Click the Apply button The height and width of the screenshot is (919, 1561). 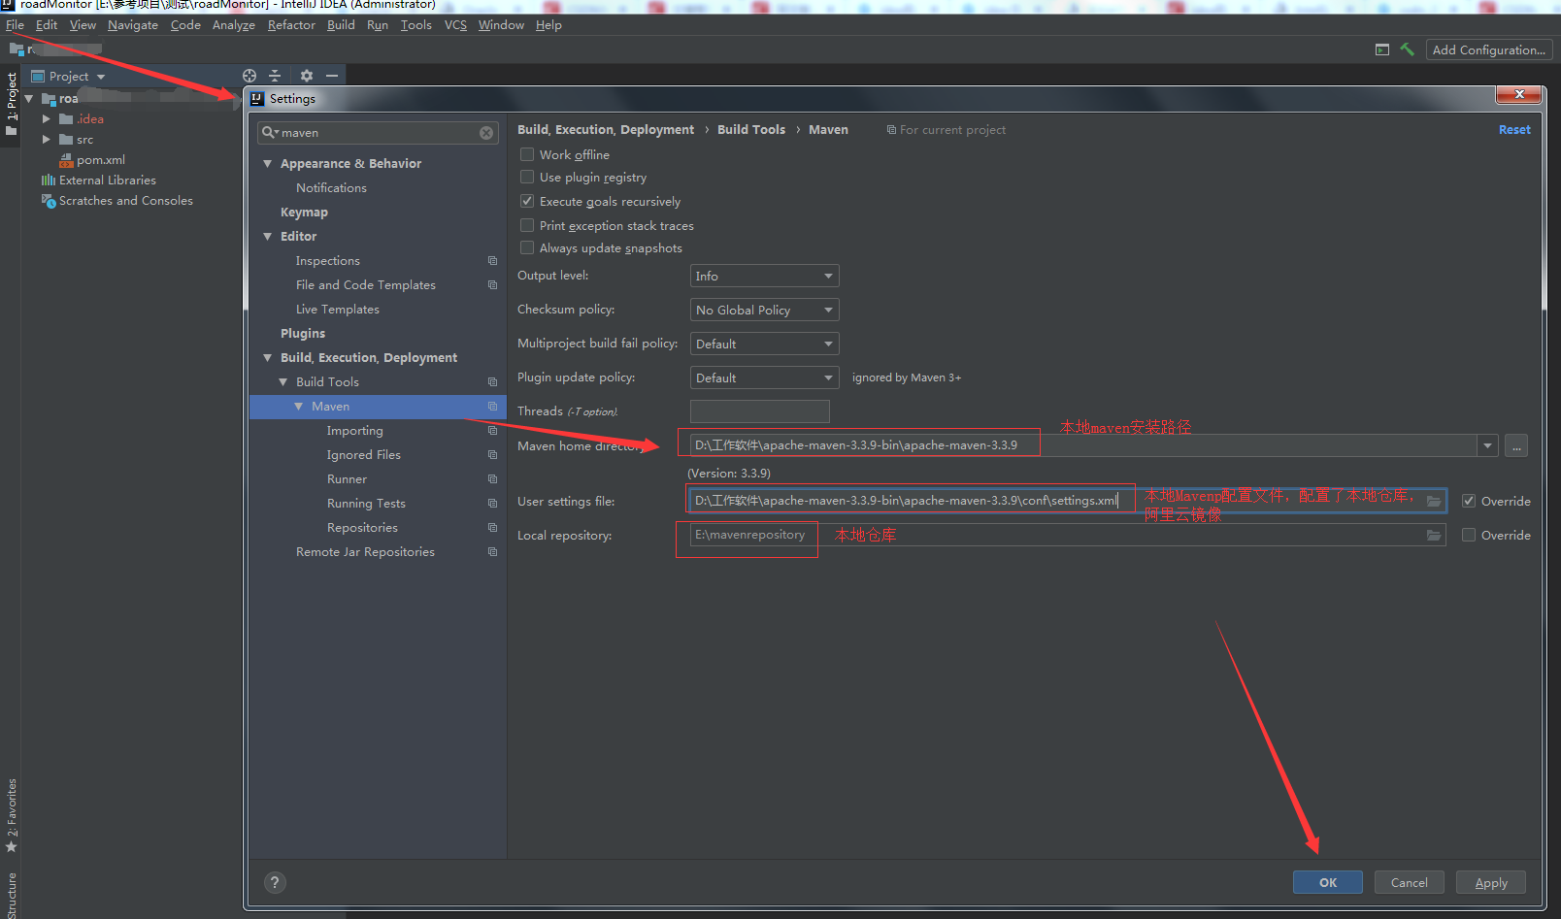pos(1491,882)
